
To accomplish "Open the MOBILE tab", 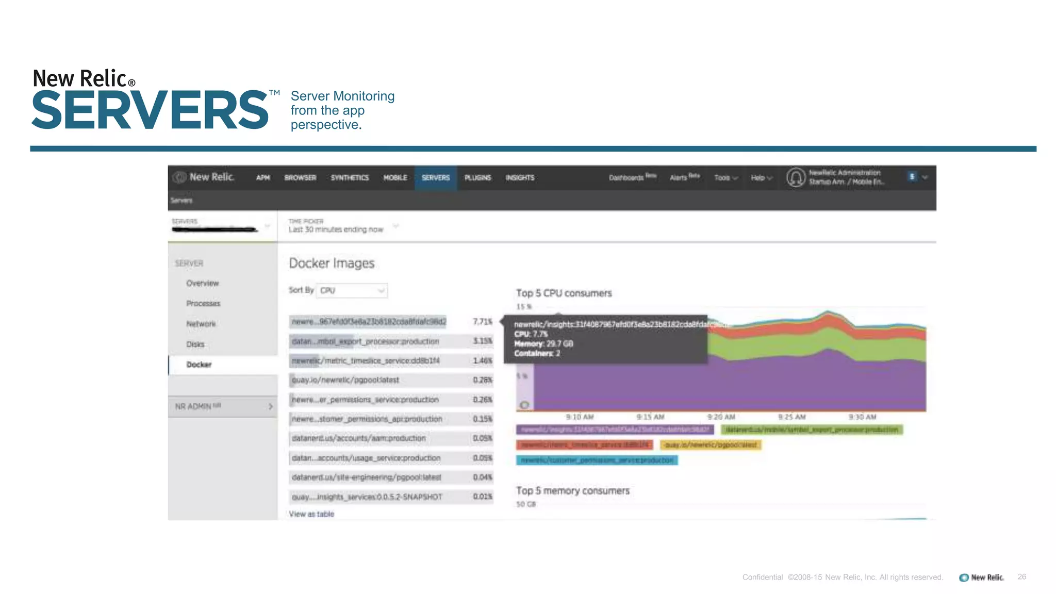I will point(395,178).
